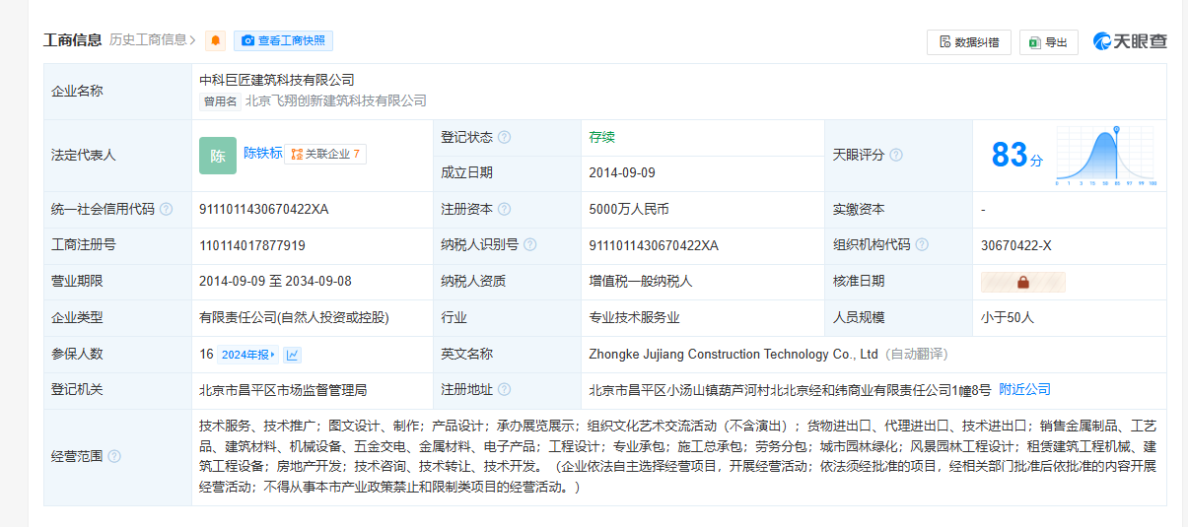Image resolution: width=1188 pixels, height=527 pixels.
Task: Open 查看工商快照 snapshot button
Action: (283, 40)
